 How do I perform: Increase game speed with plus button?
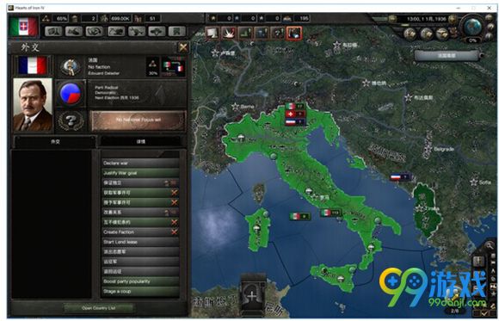point(453,19)
